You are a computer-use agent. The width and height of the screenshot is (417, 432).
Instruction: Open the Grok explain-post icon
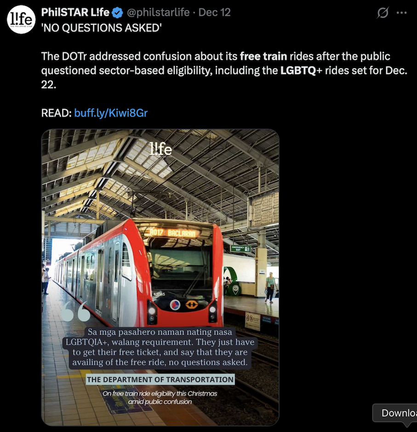[x=383, y=12]
